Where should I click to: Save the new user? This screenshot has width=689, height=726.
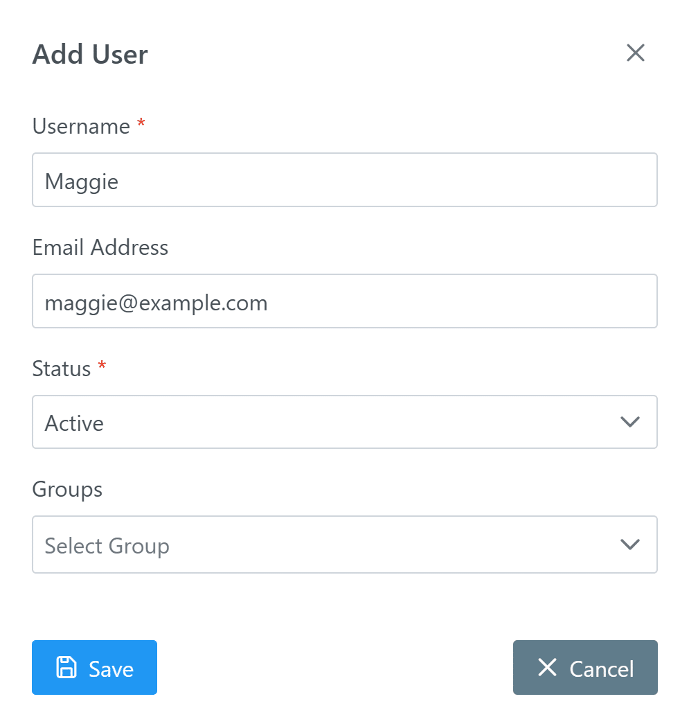[x=94, y=667]
